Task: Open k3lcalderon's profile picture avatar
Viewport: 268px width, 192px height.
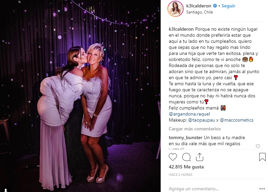Action: [x=176, y=9]
